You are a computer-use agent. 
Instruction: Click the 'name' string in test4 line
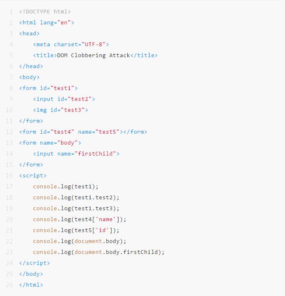(105, 219)
